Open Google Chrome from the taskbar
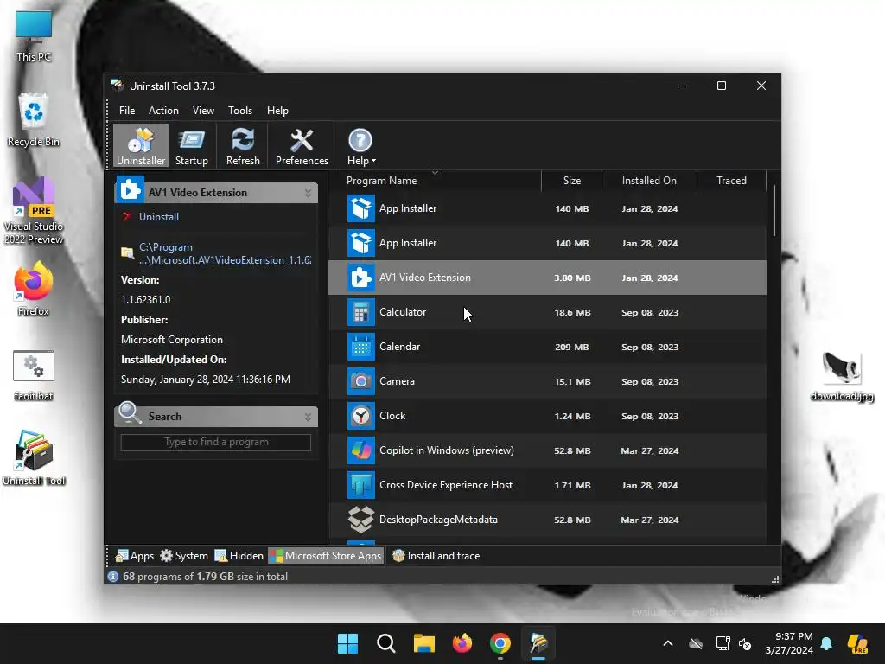This screenshot has height=664, width=885. (500, 643)
